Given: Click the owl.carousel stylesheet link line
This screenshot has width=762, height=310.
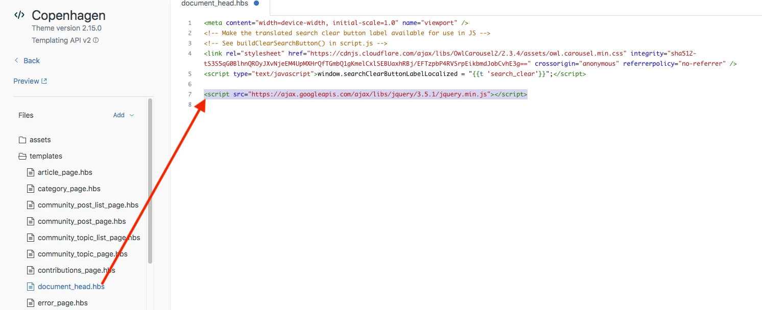Looking at the screenshot, I should tap(470, 59).
